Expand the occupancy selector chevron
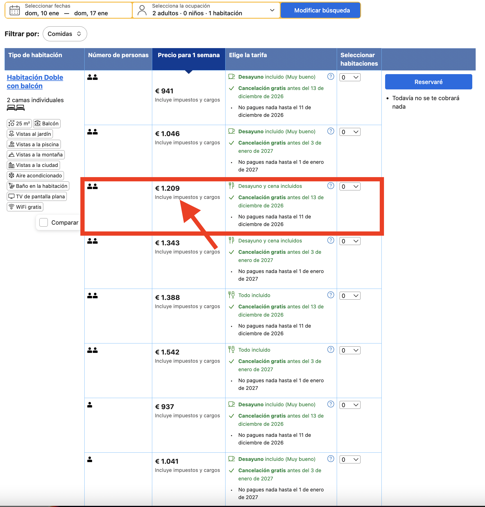Viewport: 485px width, 507px height. click(x=272, y=10)
